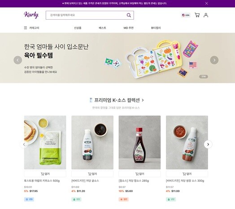The width and height of the screenshot is (235, 209).
Task: Focus the search input field
Action: click(86, 15)
